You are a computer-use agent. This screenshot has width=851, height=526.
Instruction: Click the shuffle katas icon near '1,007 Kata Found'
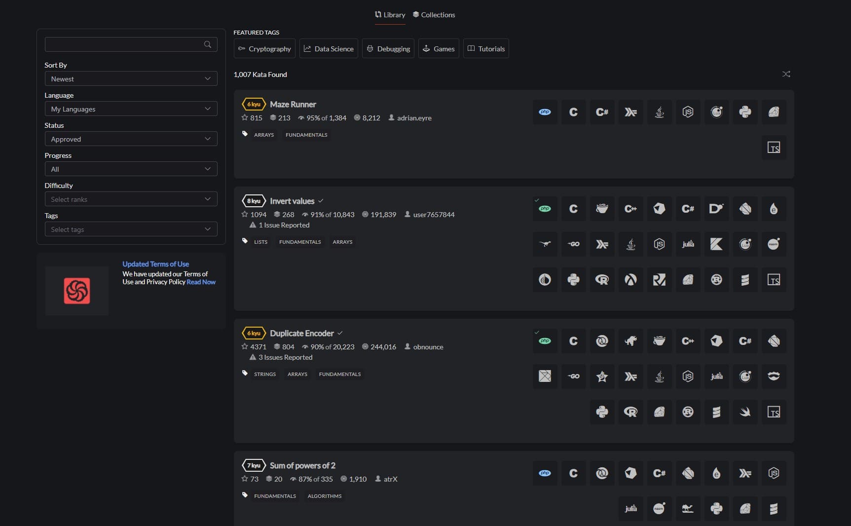(x=786, y=74)
